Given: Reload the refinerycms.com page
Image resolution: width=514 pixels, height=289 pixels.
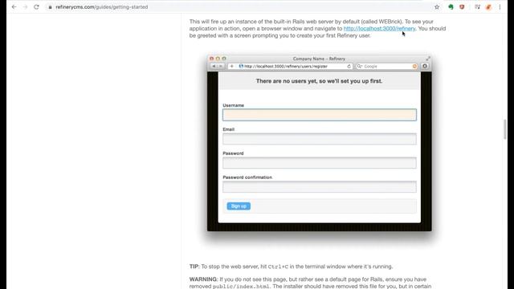Looking at the screenshot, I should tap(36, 7).
